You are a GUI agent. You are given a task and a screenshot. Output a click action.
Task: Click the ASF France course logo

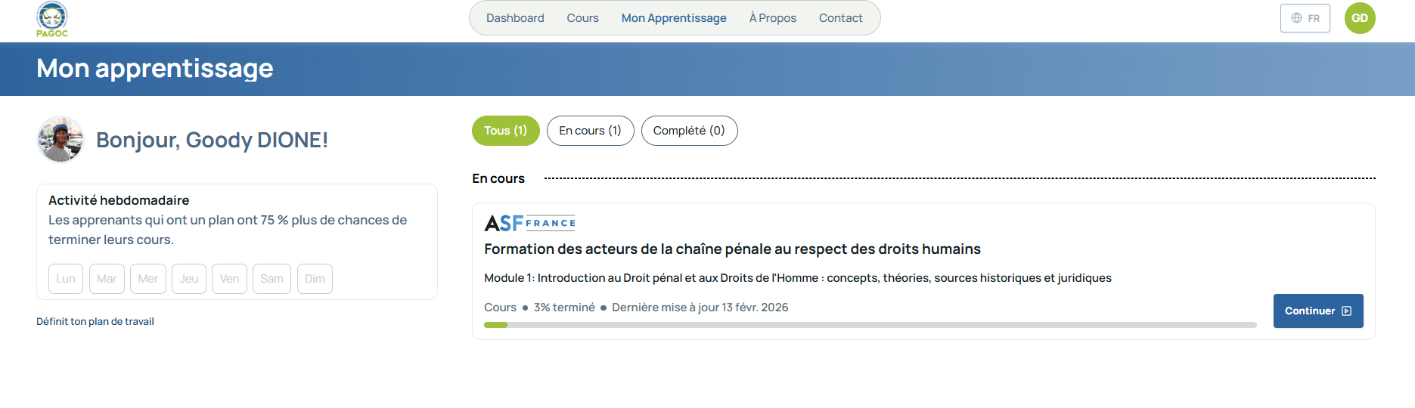pos(529,223)
